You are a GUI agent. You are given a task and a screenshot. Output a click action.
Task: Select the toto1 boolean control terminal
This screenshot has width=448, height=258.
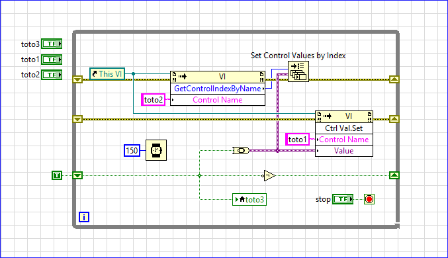tap(52, 60)
